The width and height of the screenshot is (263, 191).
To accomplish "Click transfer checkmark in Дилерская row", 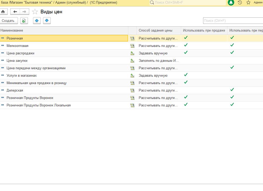I will coord(232,89).
